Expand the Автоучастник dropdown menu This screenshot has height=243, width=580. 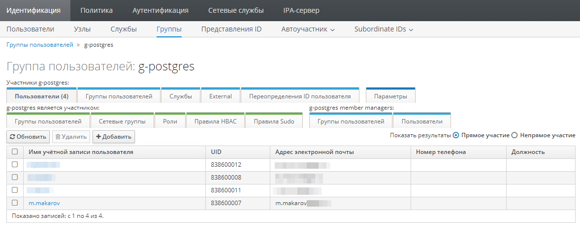click(308, 29)
